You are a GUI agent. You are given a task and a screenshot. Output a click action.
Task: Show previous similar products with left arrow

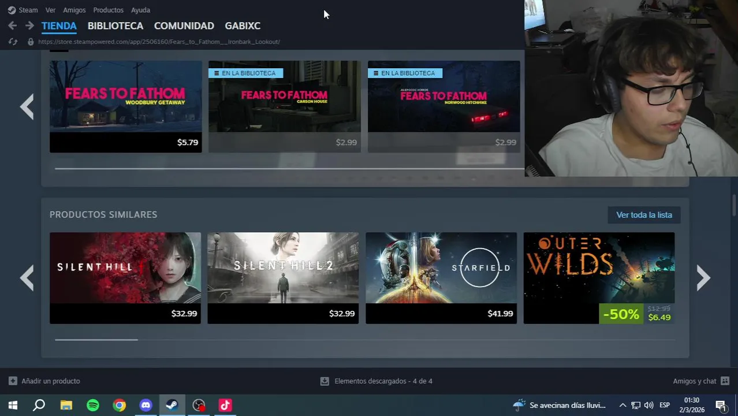pos(27,278)
